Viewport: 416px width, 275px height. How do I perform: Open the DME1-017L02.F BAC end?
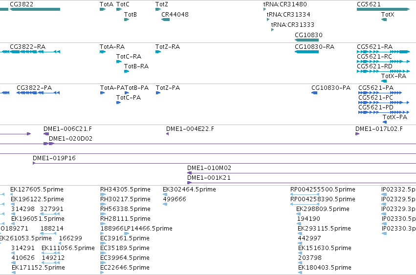[357, 134]
